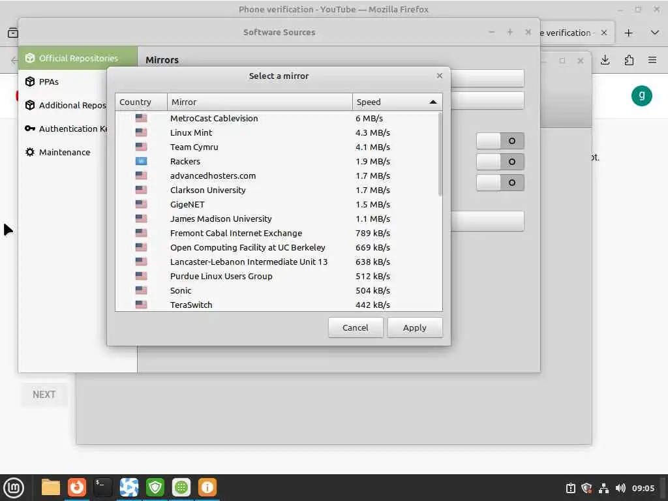Click the MetroCast Cablevision 6 MB/s speed cell

(x=369, y=119)
